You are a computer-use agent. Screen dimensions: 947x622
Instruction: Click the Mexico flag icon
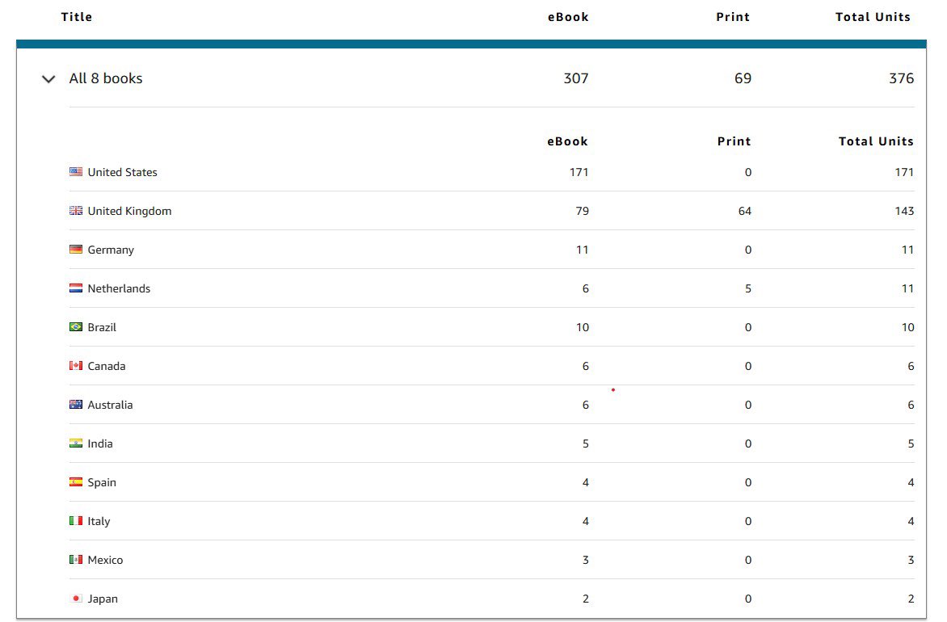tap(75, 559)
